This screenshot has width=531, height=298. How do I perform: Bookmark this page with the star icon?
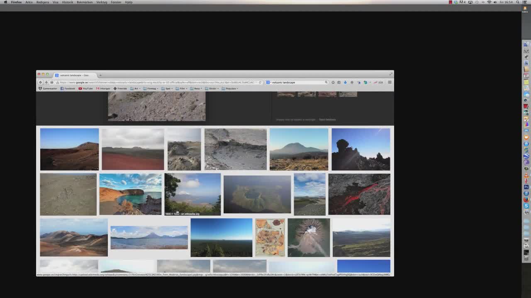click(x=333, y=82)
